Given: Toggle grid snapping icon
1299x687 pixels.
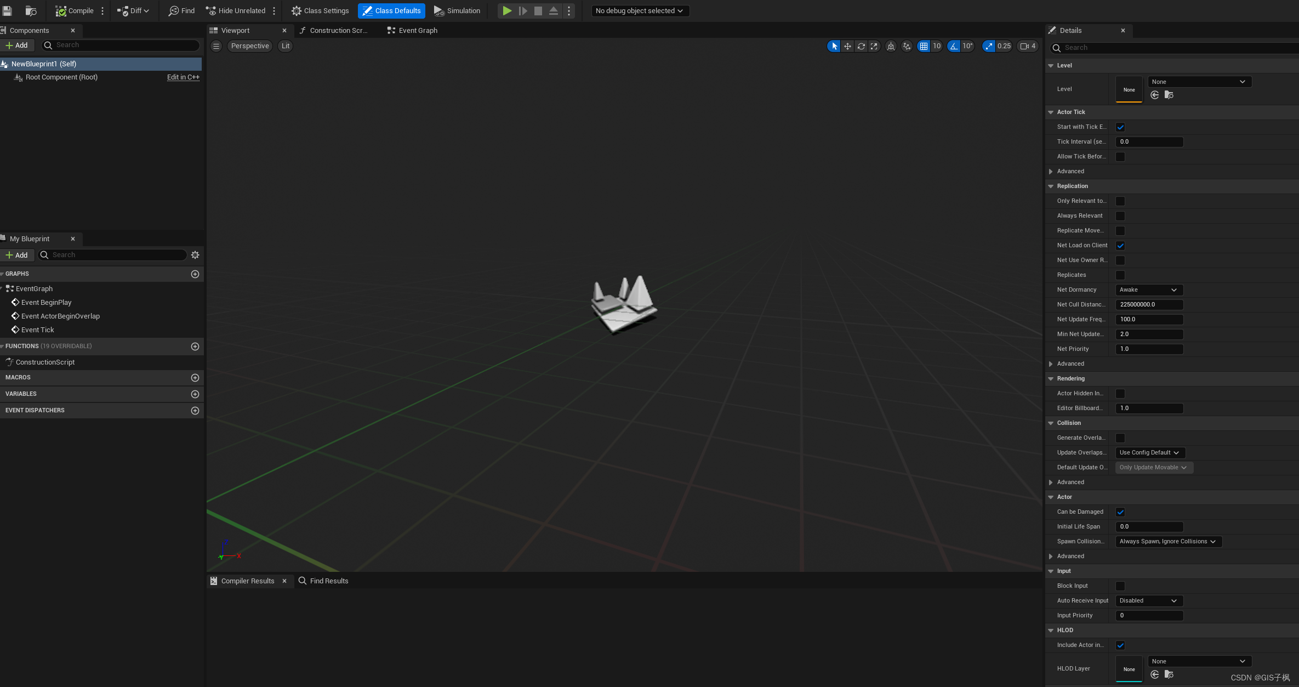Looking at the screenshot, I should point(924,46).
